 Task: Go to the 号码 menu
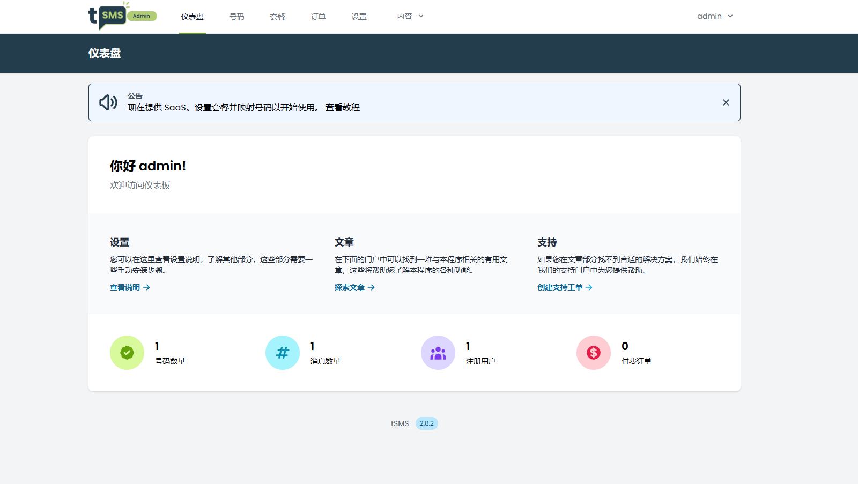point(236,17)
